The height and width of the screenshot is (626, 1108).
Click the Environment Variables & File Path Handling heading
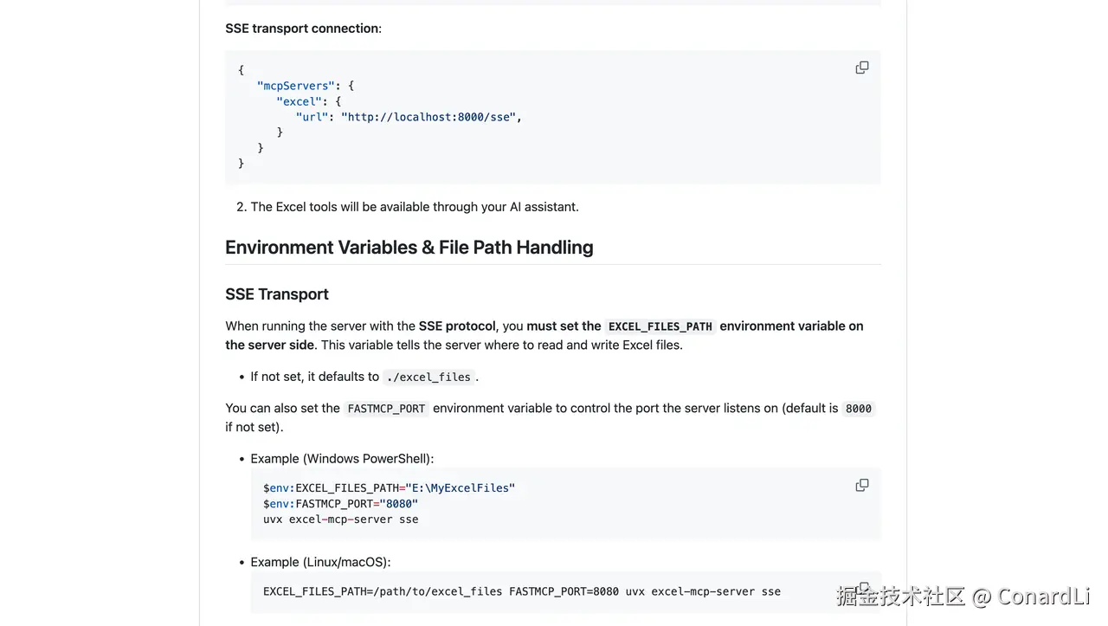409,248
